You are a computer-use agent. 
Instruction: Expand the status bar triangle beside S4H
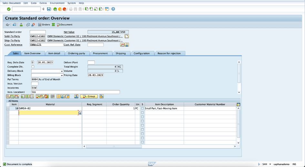[x=259, y=164]
